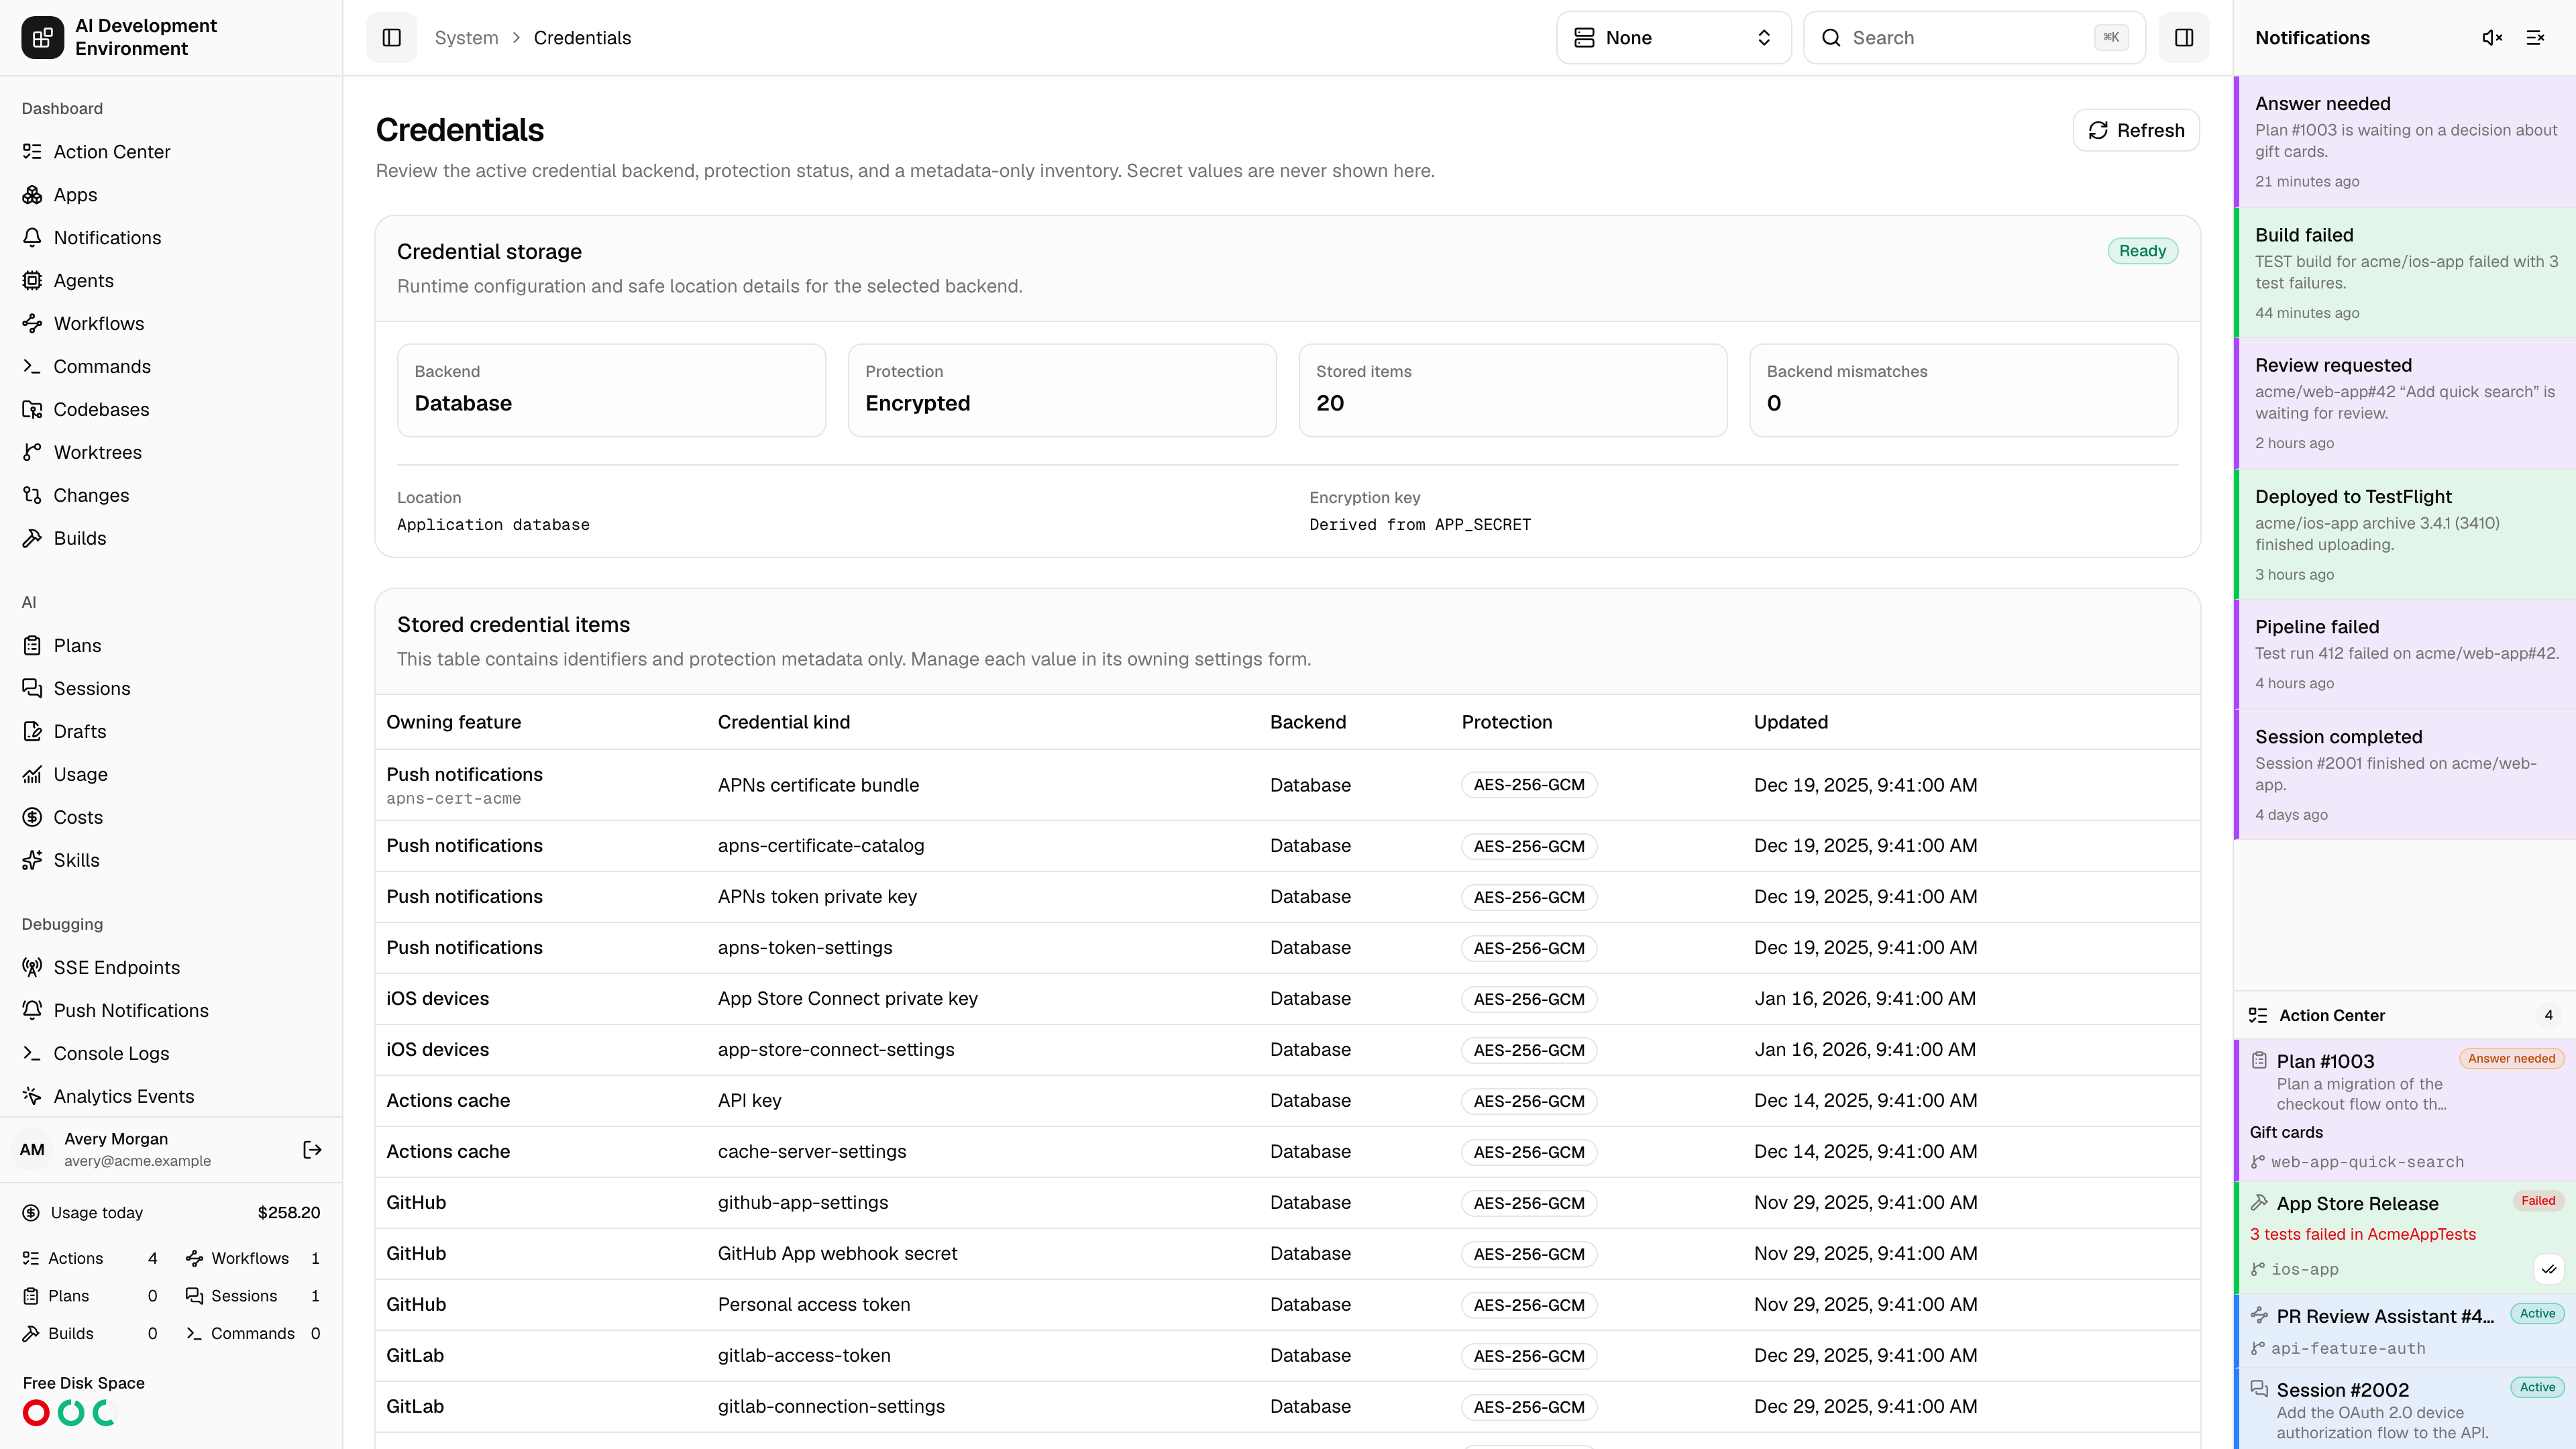This screenshot has height=1449, width=2576.
Task: Click the System breadcrumb link
Action: point(466,37)
